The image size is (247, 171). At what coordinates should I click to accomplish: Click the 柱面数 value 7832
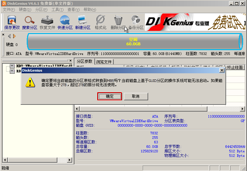point(154,133)
